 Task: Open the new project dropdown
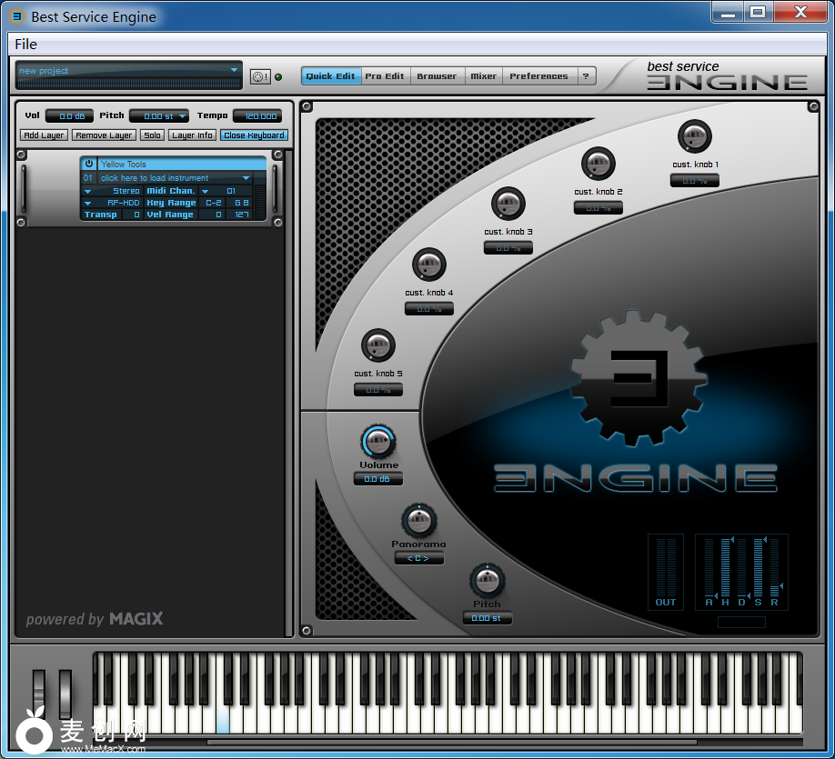[x=233, y=70]
